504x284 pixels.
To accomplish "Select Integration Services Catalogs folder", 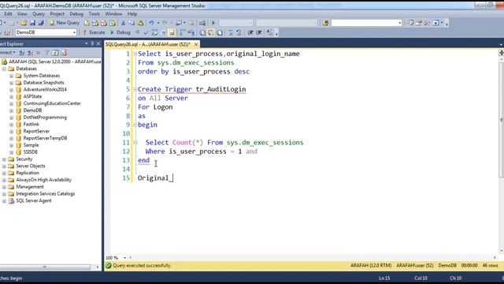I will pos(46,194).
